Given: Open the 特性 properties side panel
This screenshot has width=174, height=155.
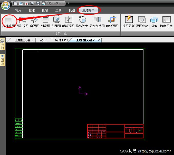Looking at the screenshot, I should [x=3, y=60].
